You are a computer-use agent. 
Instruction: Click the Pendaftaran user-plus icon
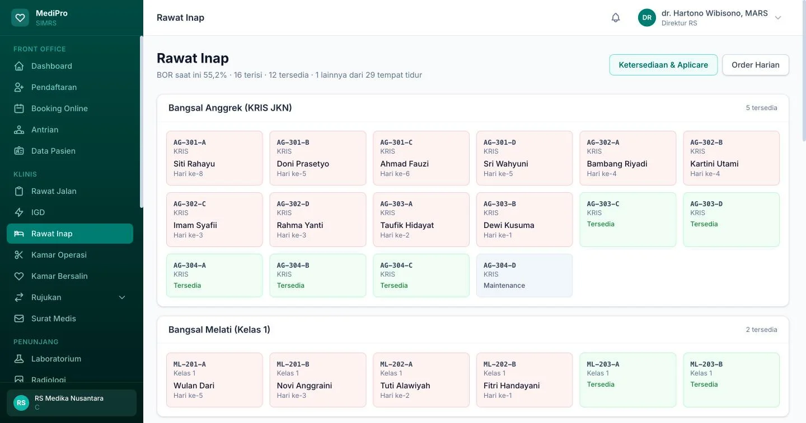[19, 87]
